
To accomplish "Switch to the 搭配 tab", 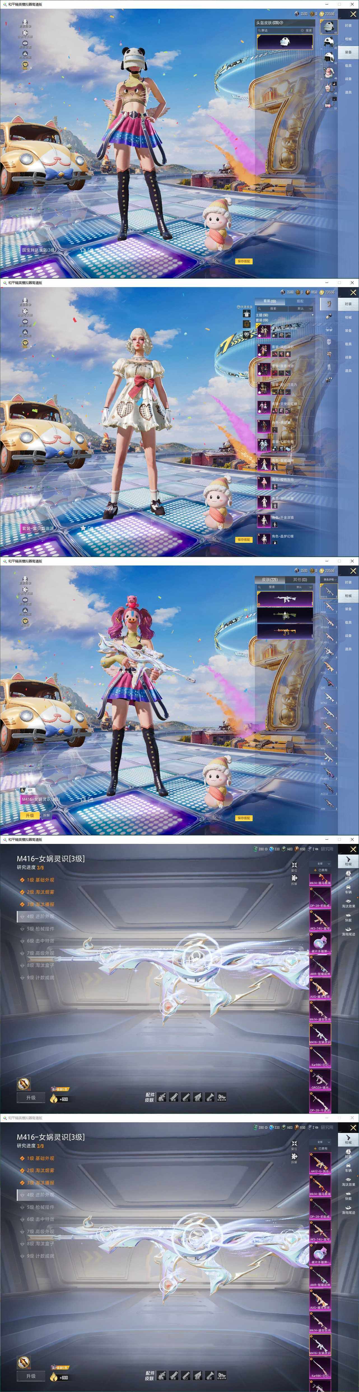I will [x=300, y=301].
